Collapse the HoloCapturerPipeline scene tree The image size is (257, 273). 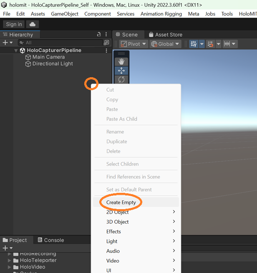16,51
